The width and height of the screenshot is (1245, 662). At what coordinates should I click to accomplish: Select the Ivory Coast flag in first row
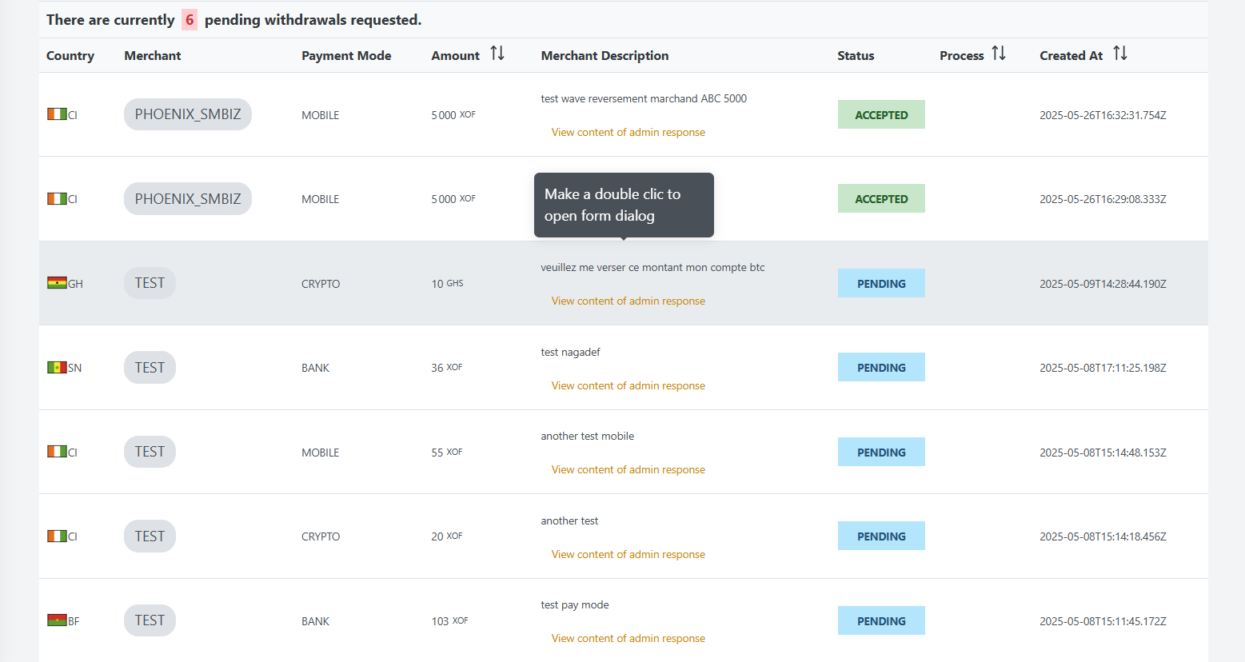pyautogui.click(x=56, y=114)
